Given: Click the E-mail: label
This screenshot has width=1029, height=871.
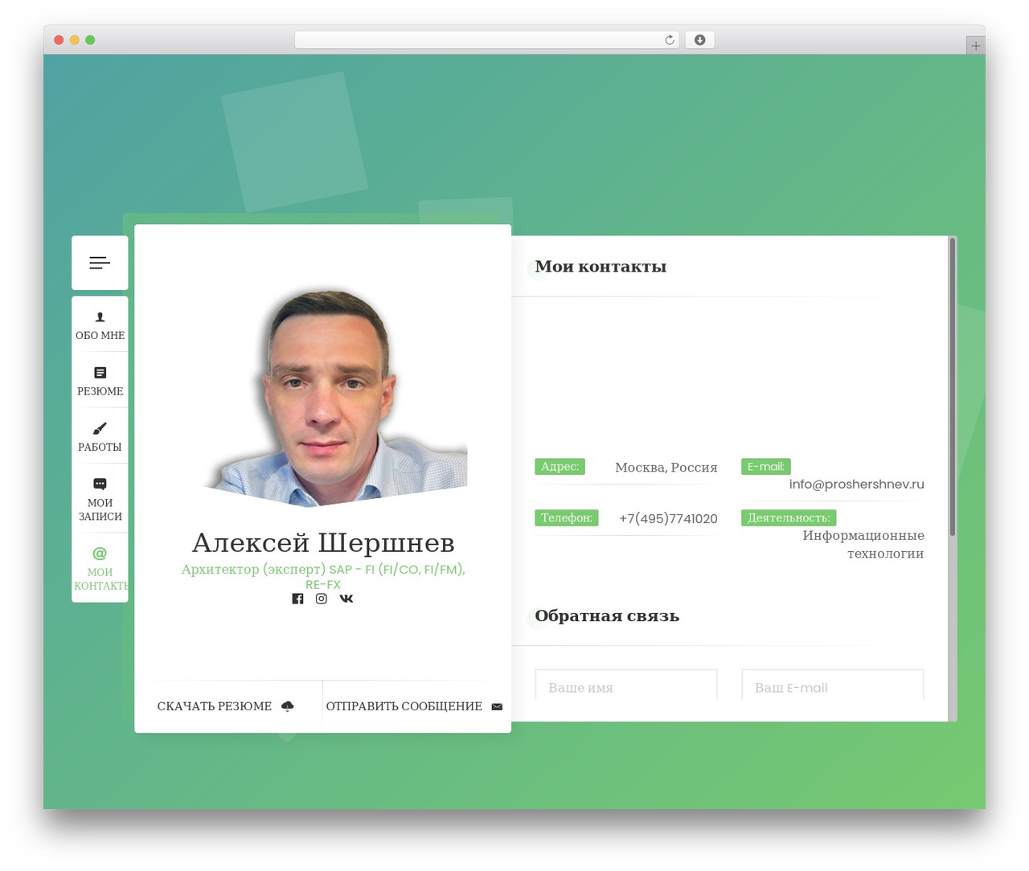Looking at the screenshot, I should pyautogui.click(x=766, y=467).
